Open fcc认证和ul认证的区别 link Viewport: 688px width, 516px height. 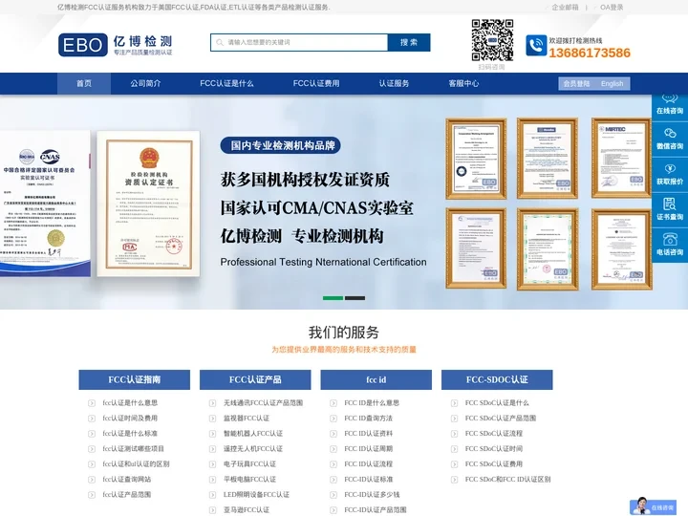[x=136, y=464]
